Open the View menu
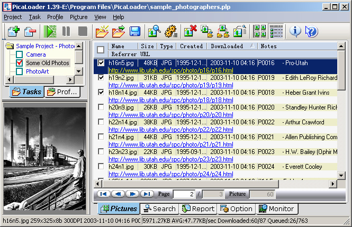The width and height of the screenshot is (352, 227). (100, 17)
